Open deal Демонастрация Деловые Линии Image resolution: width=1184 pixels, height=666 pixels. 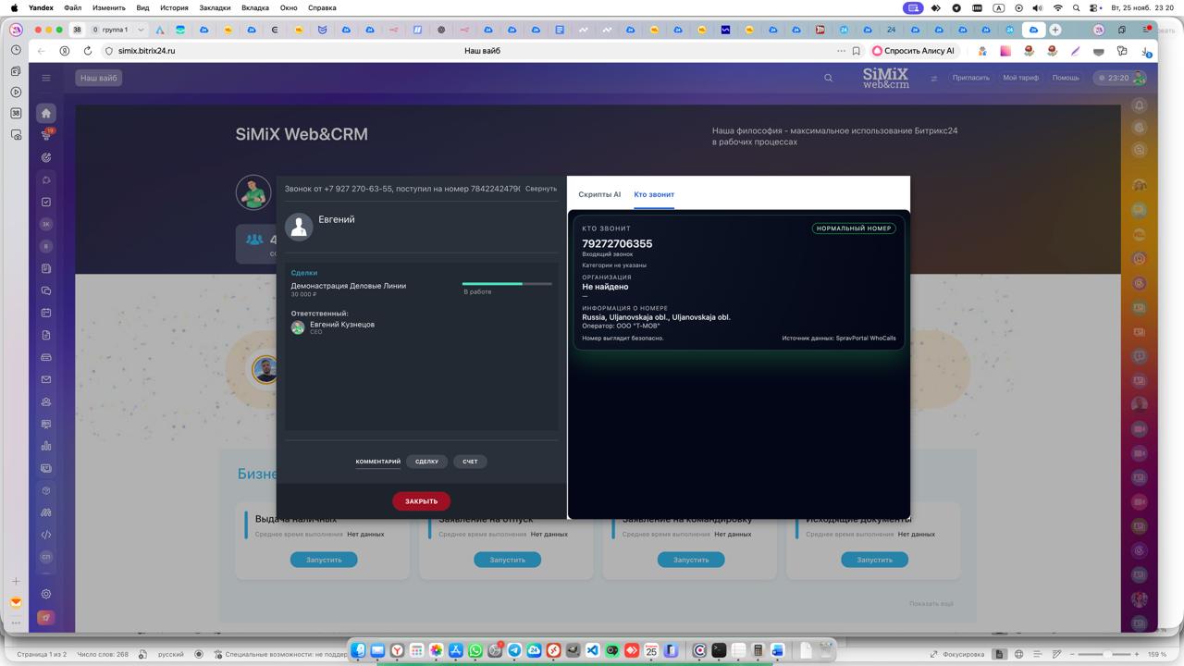click(x=349, y=286)
